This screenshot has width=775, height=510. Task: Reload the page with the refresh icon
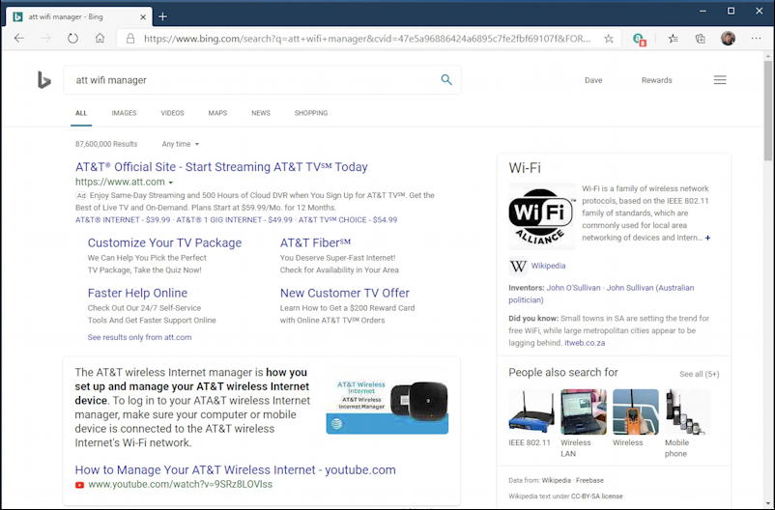72,39
